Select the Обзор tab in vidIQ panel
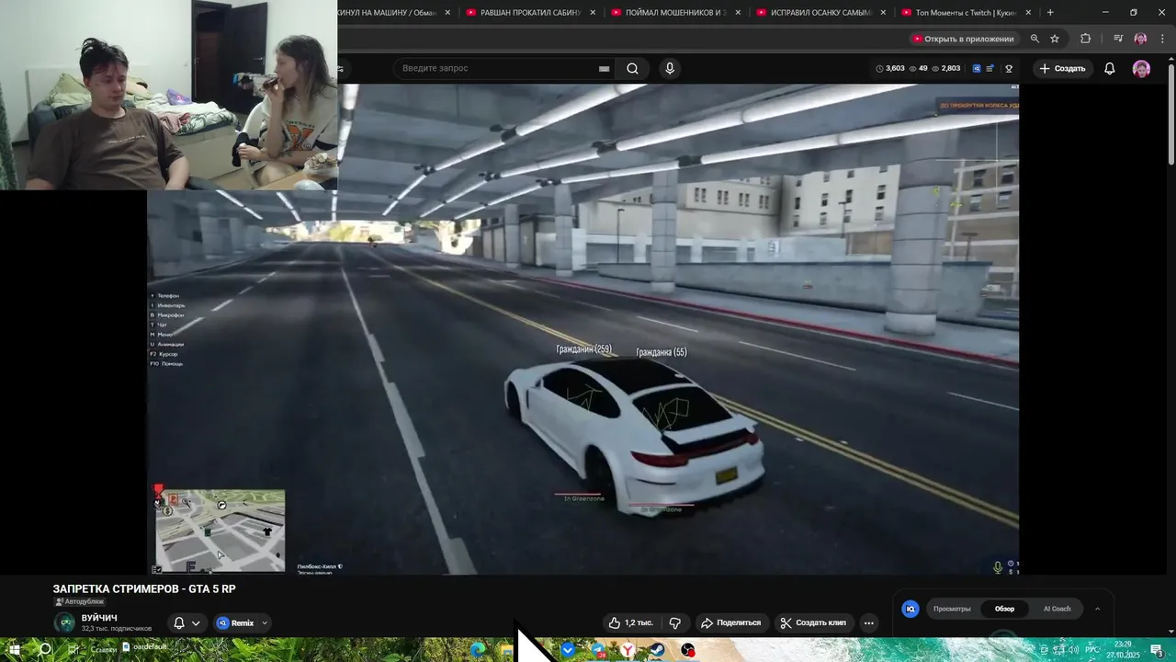The height and width of the screenshot is (662, 1176). click(x=1004, y=609)
